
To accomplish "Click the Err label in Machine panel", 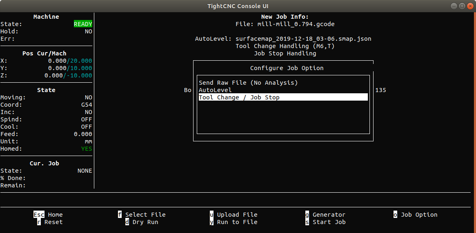I will click(x=8, y=39).
